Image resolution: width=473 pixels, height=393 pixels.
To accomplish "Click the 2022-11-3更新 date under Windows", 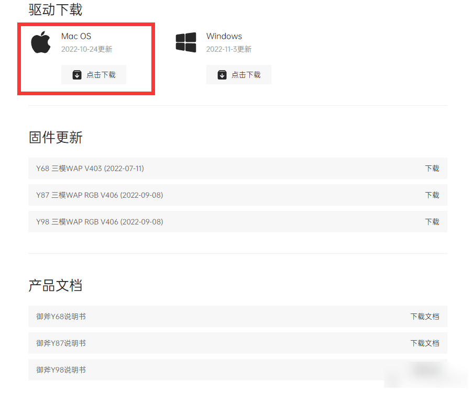I will click(x=228, y=49).
